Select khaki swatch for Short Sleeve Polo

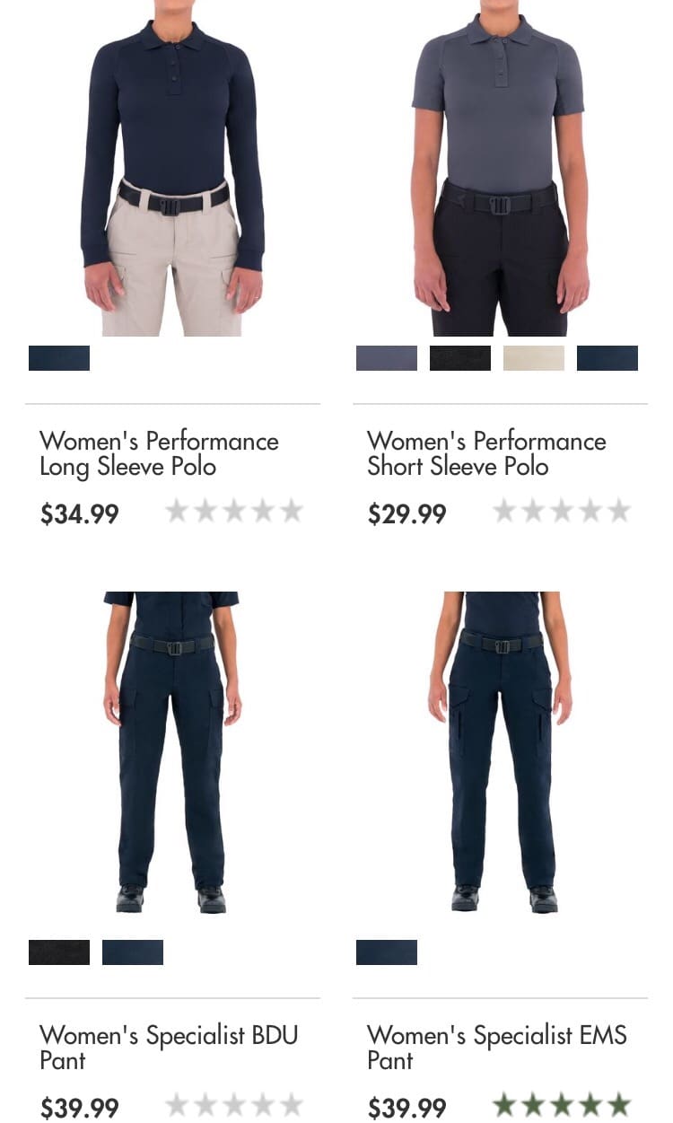[534, 358]
